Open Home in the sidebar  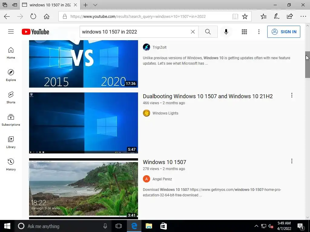point(11,53)
